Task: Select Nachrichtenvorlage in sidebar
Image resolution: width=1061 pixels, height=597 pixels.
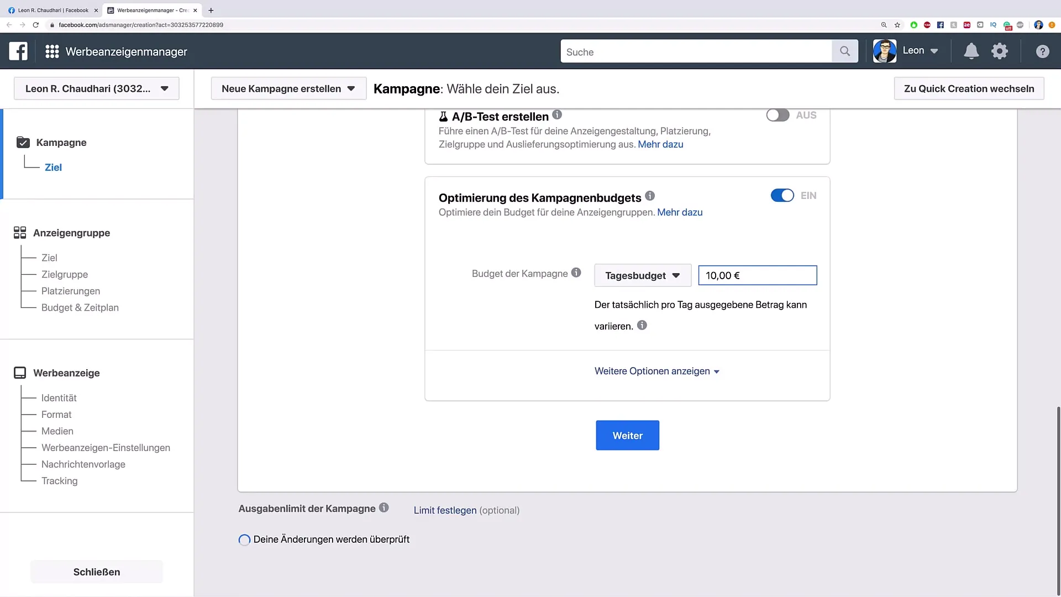Action: pyautogui.click(x=83, y=464)
